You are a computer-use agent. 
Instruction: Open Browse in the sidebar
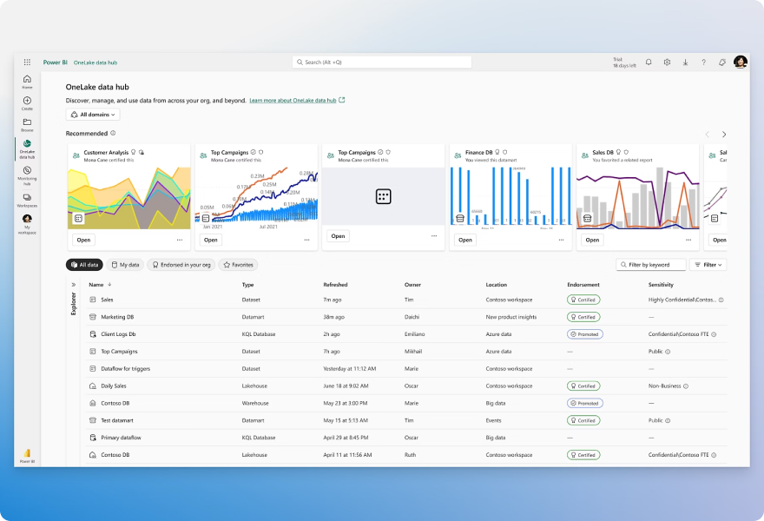[27, 125]
